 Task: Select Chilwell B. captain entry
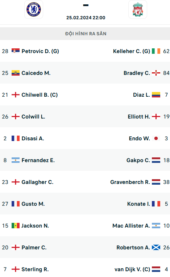pyautogui.click(x=40, y=95)
